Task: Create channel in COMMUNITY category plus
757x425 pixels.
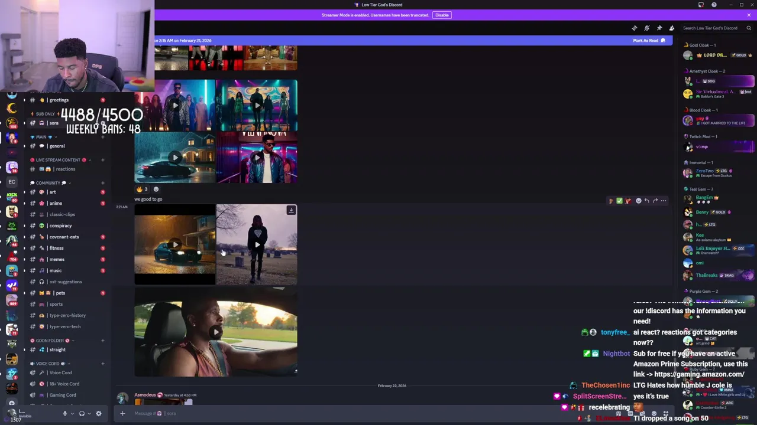Action: tap(102, 183)
